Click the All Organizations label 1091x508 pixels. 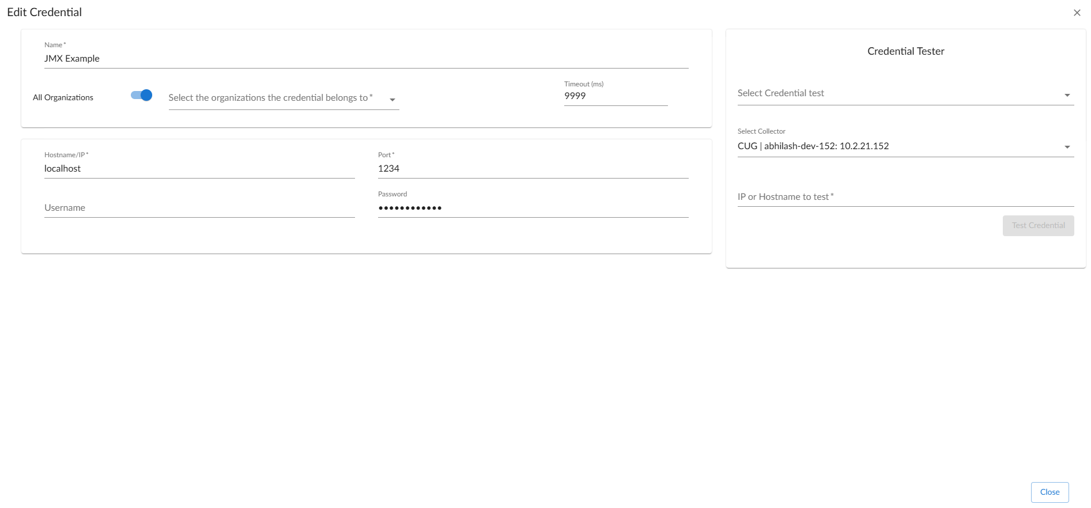coord(63,97)
